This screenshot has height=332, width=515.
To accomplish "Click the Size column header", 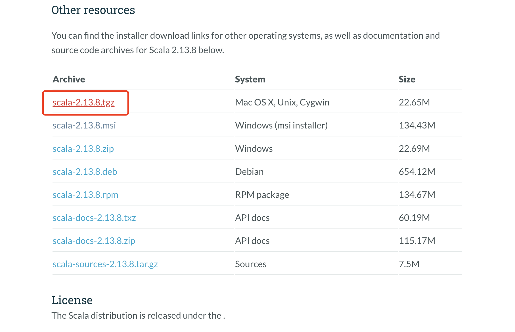I will 407,79.
